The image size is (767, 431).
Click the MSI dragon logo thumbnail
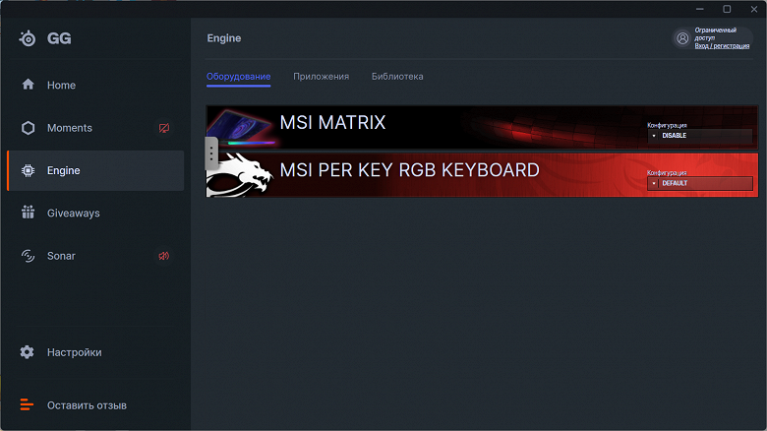pos(240,175)
